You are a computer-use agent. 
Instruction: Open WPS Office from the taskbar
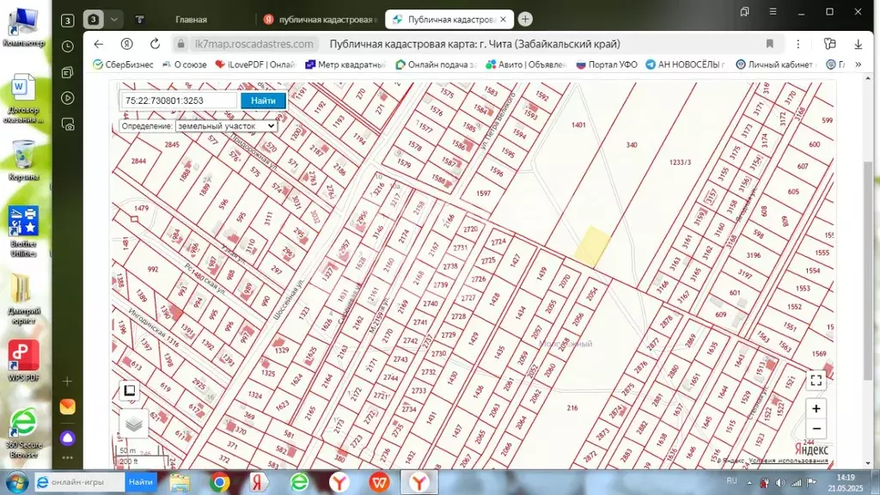pyautogui.click(x=379, y=482)
